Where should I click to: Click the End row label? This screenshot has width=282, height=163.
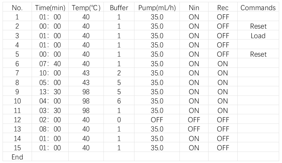[17, 157]
